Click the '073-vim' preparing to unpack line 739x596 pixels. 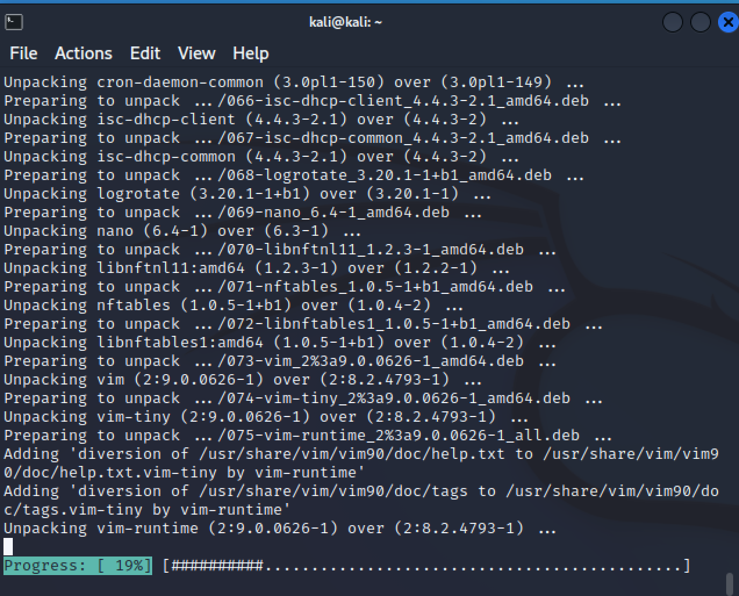(x=279, y=361)
